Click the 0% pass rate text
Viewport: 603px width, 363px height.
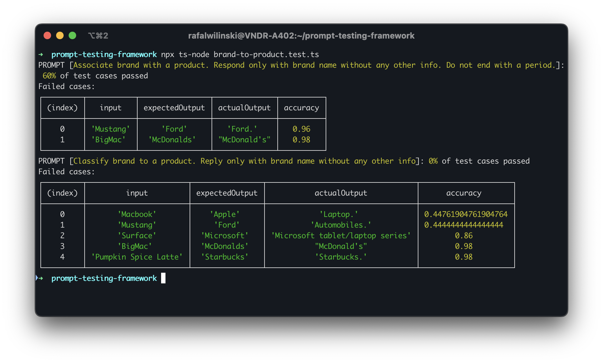433,161
